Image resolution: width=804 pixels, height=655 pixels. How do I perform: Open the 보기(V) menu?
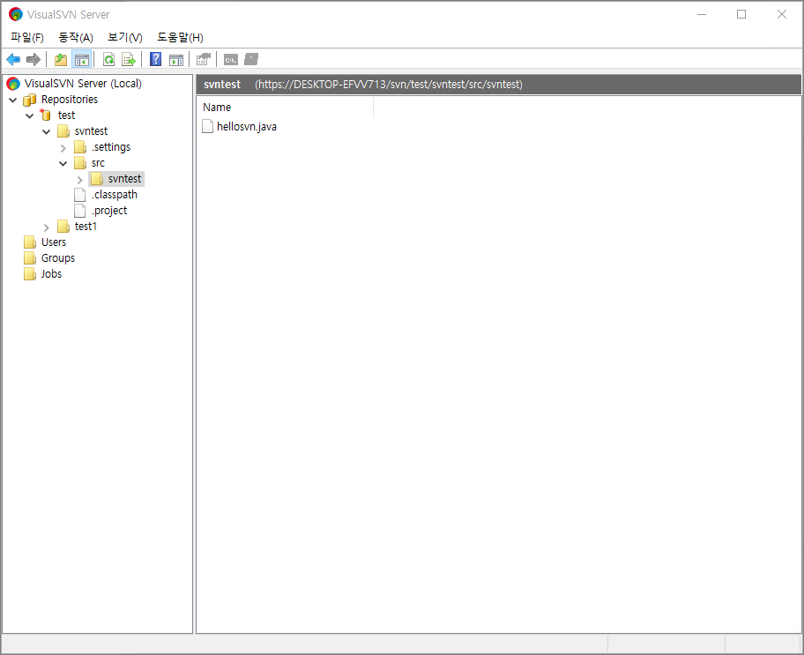[125, 37]
